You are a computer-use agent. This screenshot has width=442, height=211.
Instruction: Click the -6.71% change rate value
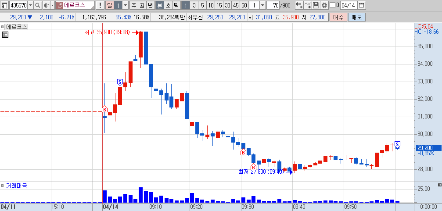pyautogui.click(x=67, y=18)
